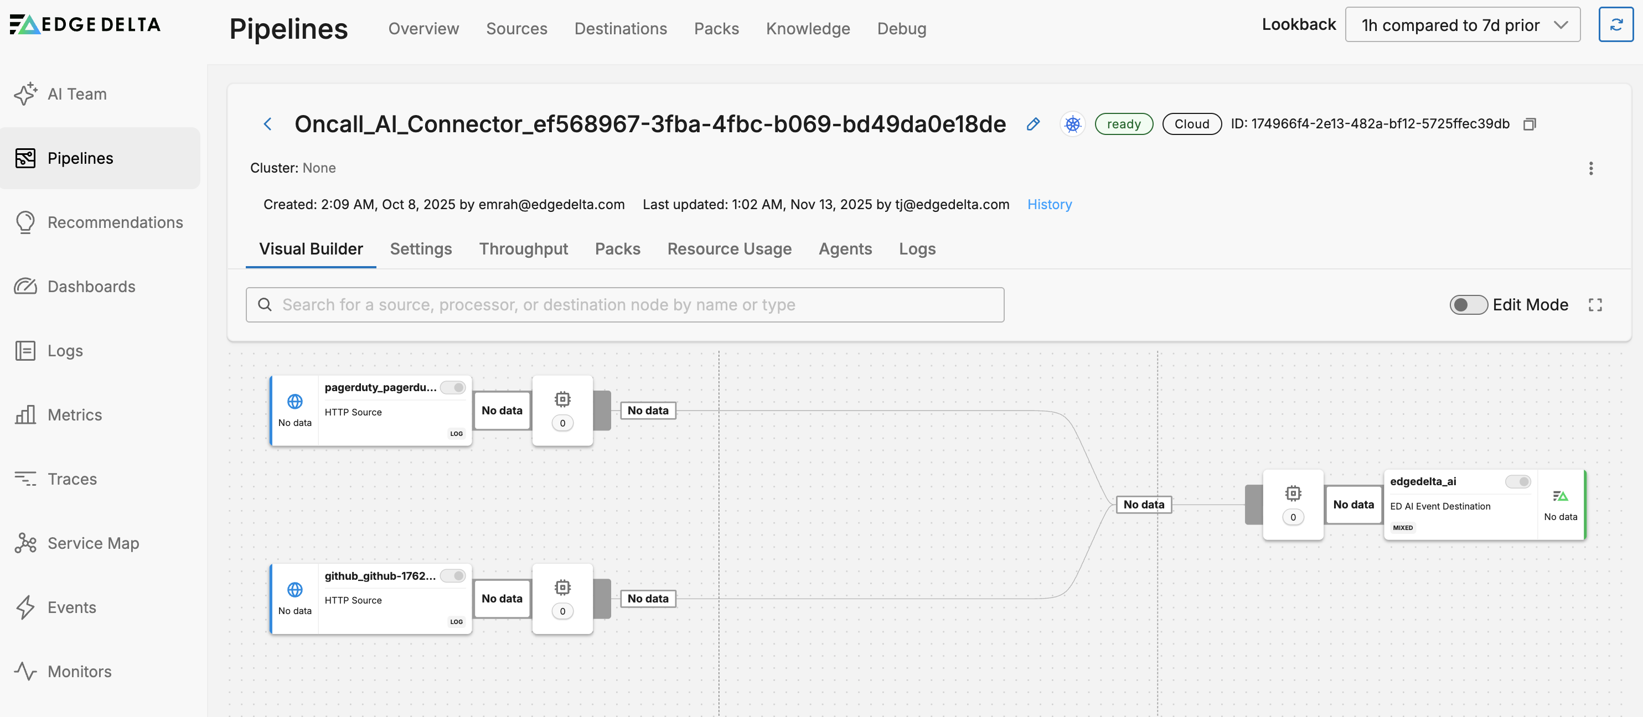Click the Kubernetes icon beside pipeline name
The image size is (1643, 717).
[x=1072, y=123]
